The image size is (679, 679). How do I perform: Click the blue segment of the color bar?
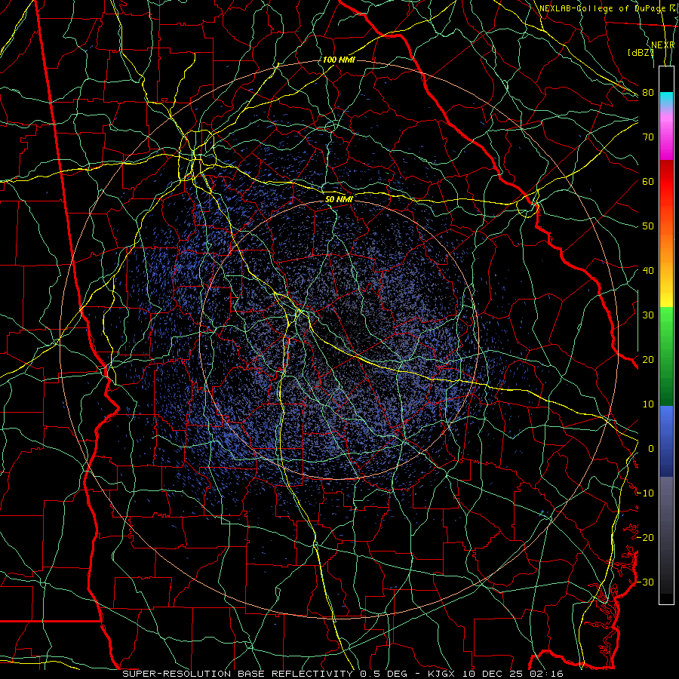(666, 441)
